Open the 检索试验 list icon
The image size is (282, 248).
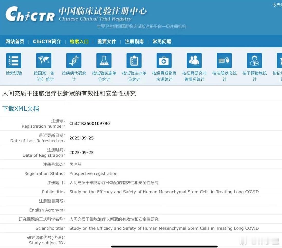14,61
